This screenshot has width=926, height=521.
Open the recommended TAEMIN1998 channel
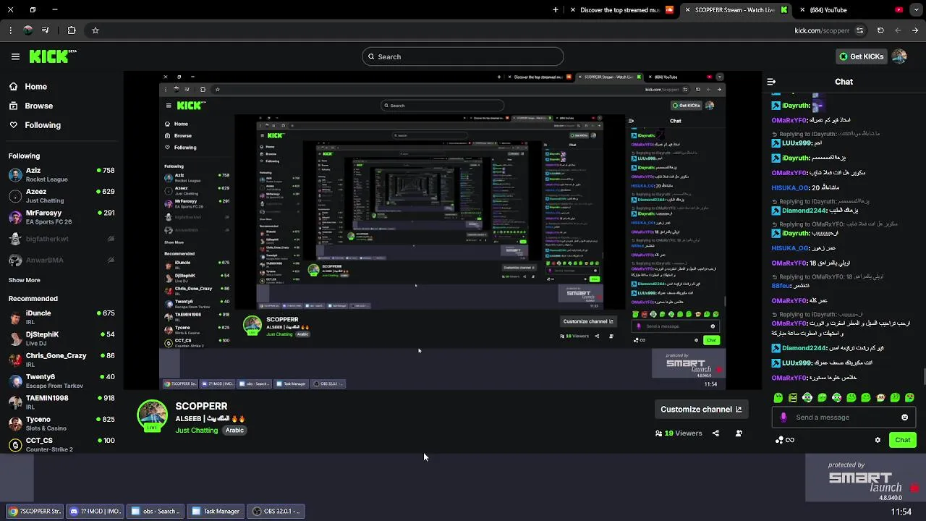pyautogui.click(x=61, y=402)
